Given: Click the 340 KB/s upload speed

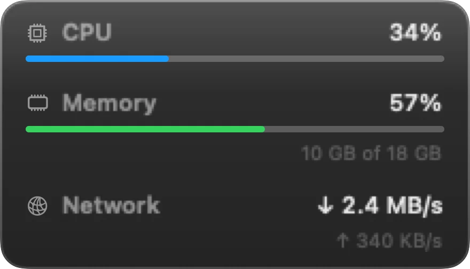Looking at the screenshot, I should (399, 241).
